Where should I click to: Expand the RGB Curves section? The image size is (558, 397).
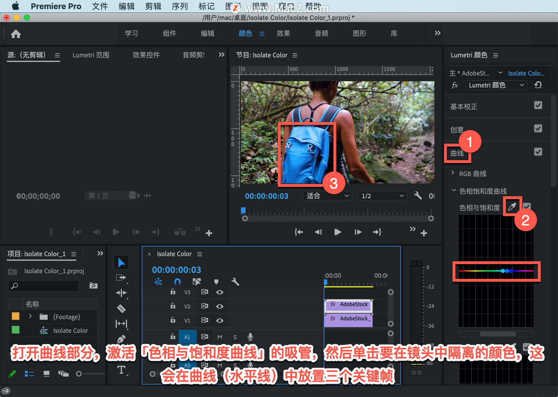tap(453, 173)
